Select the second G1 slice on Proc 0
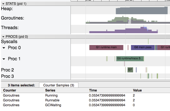Viewport: 170px width, 111px height. point(164,48)
